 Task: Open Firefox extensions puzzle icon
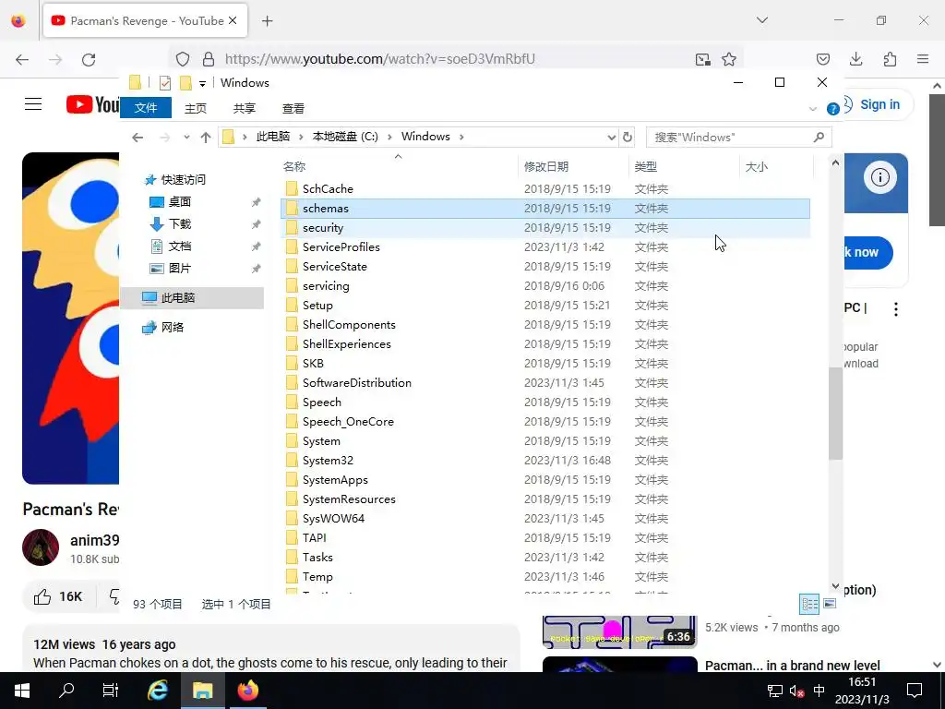pyautogui.click(x=890, y=59)
